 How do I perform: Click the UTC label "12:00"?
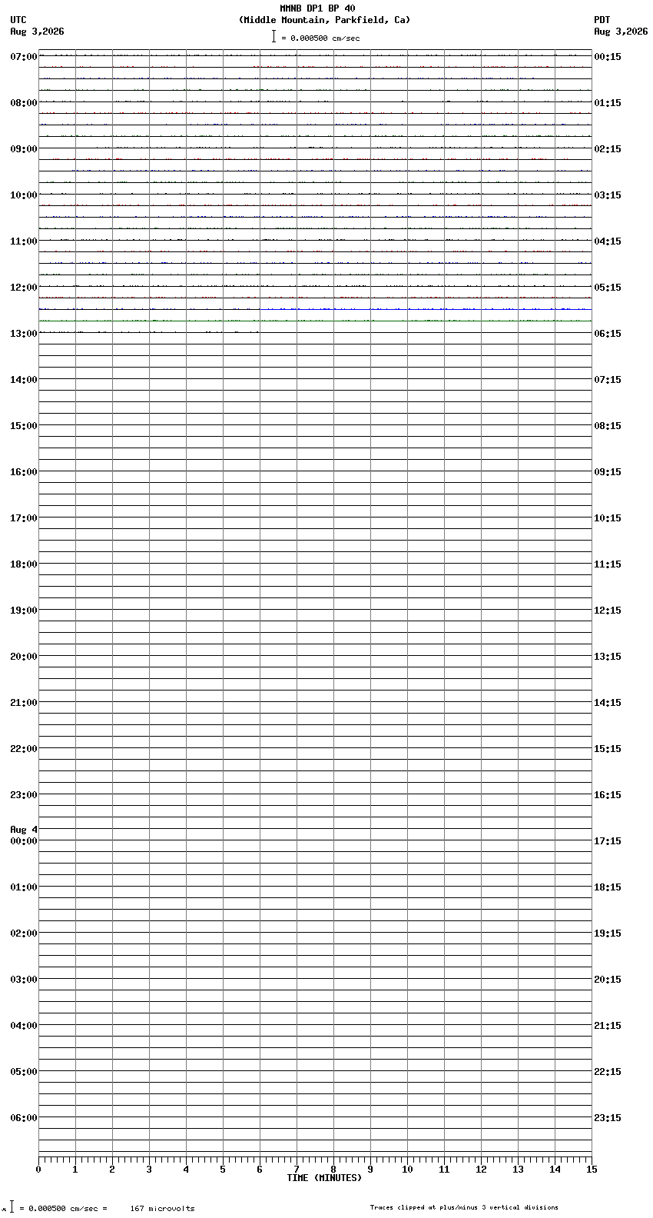(x=24, y=288)
